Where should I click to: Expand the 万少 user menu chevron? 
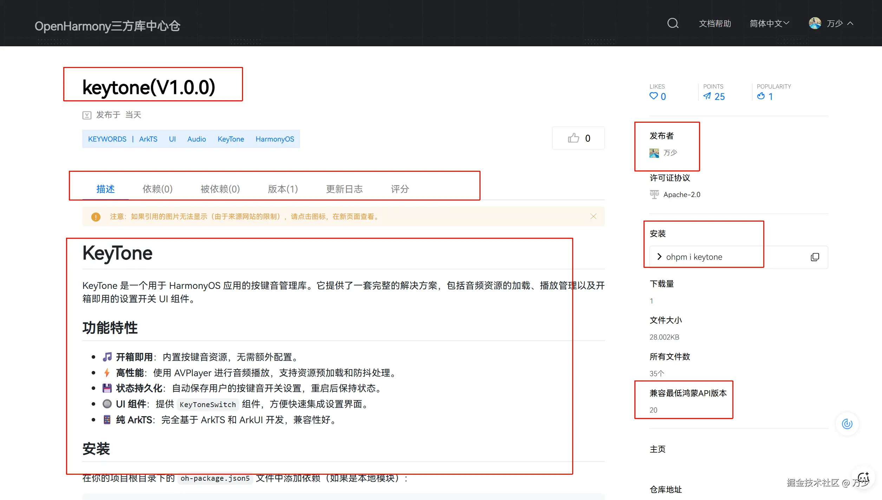(x=850, y=23)
